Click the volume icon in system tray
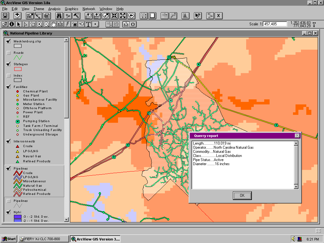Screen dimensions: 324x243 [293, 239]
